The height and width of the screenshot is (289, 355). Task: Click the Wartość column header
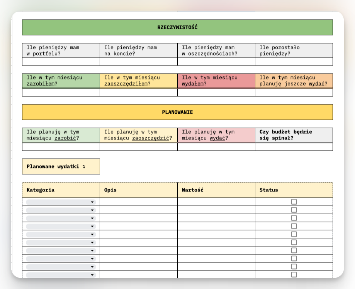pyautogui.click(x=216, y=190)
